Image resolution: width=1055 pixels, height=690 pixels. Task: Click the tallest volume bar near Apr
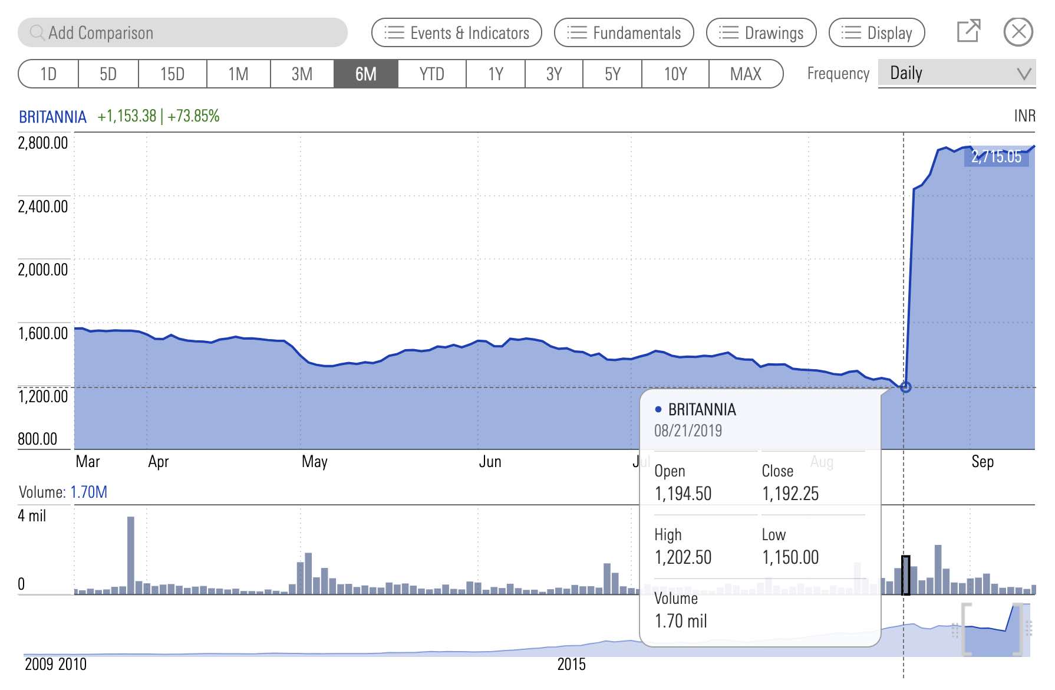131,555
